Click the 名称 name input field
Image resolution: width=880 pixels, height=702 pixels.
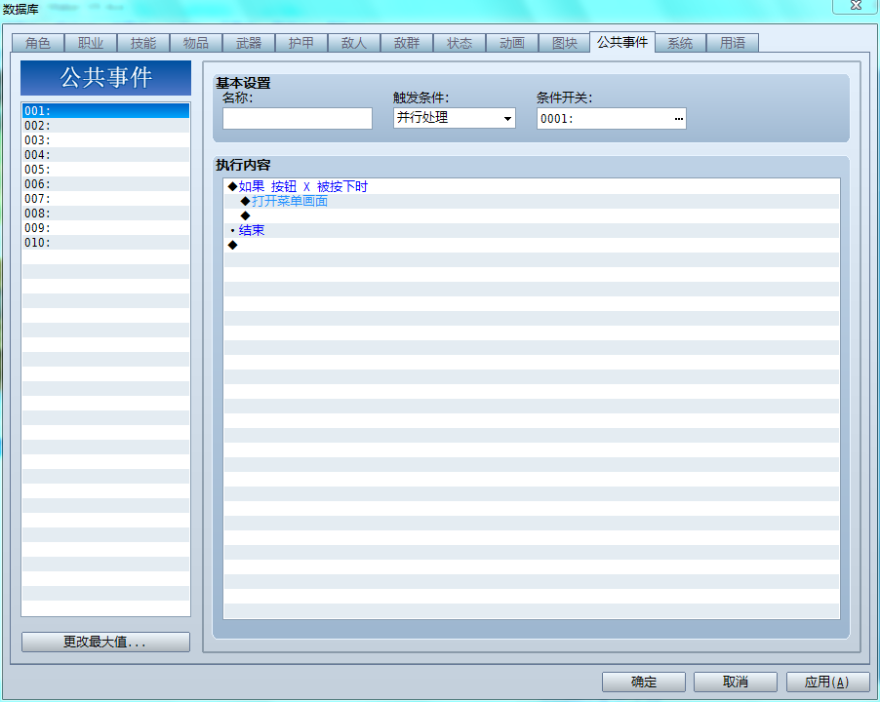[298, 118]
